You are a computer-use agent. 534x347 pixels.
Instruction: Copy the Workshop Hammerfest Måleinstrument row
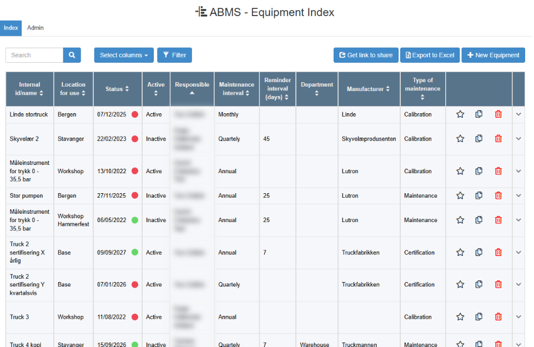point(479,220)
